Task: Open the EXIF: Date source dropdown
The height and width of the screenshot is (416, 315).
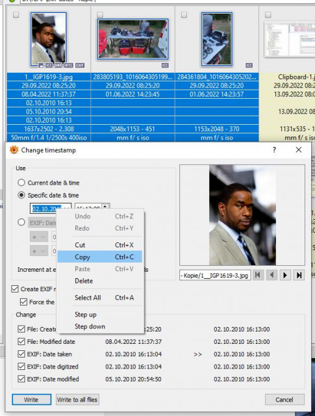Action: tap(42, 222)
